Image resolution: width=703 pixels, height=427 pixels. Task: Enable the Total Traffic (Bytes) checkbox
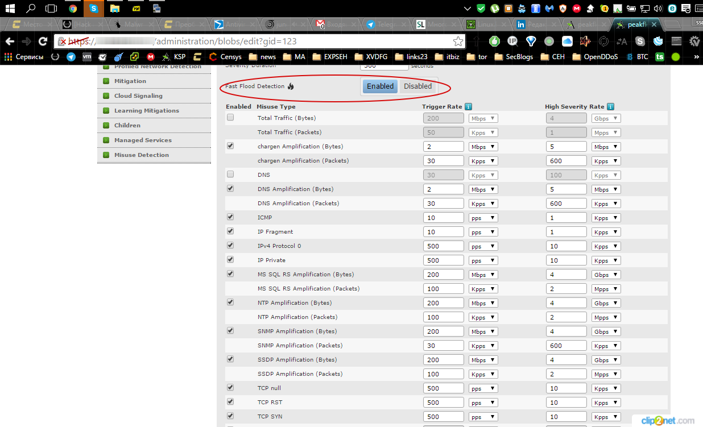(x=230, y=117)
